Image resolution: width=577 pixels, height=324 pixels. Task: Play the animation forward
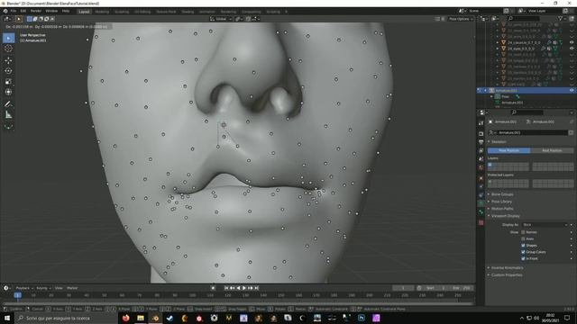point(244,288)
